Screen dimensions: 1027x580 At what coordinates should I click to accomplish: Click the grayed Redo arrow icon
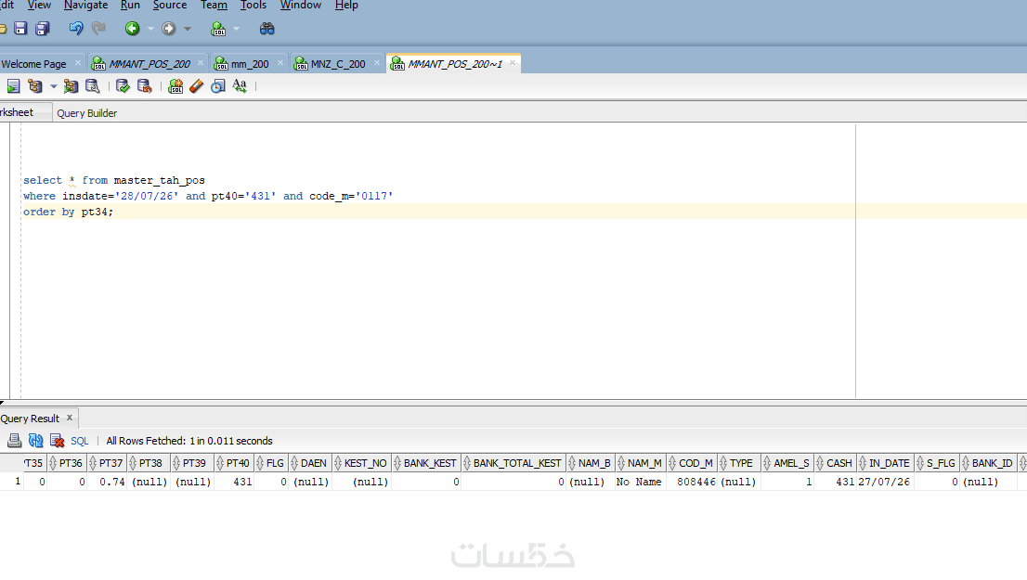(x=99, y=28)
